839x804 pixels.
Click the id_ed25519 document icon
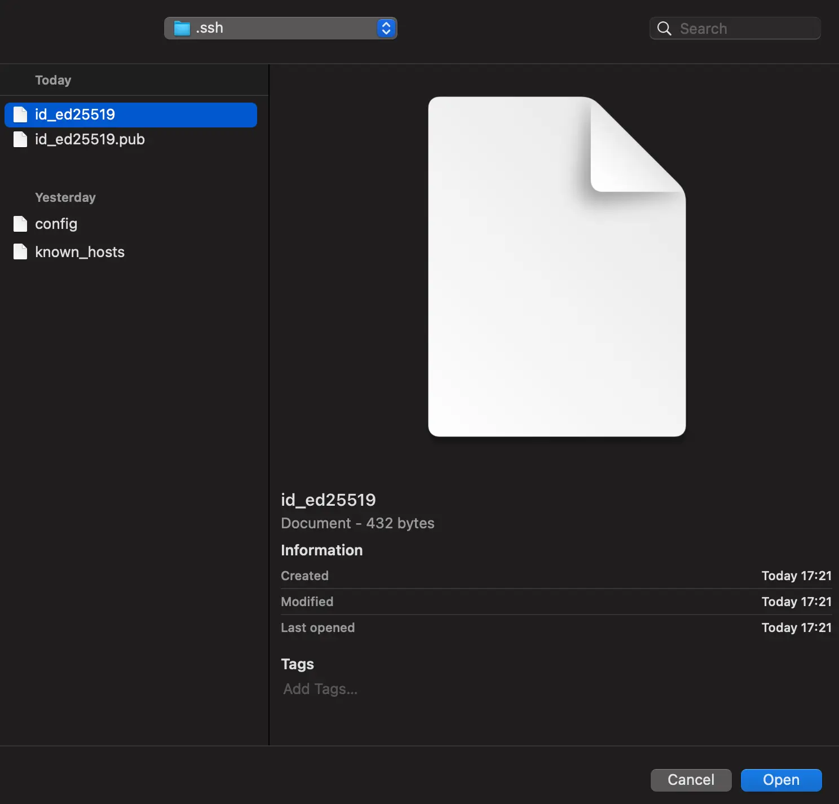click(20, 114)
